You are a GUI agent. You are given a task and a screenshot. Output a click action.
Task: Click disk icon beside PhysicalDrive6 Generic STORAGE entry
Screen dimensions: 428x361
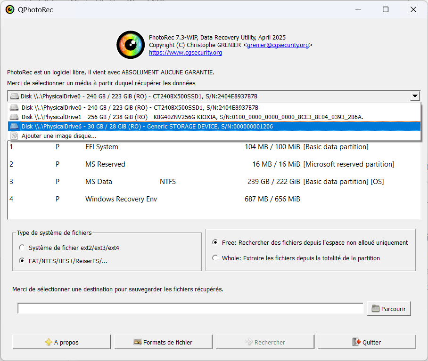(x=14, y=127)
